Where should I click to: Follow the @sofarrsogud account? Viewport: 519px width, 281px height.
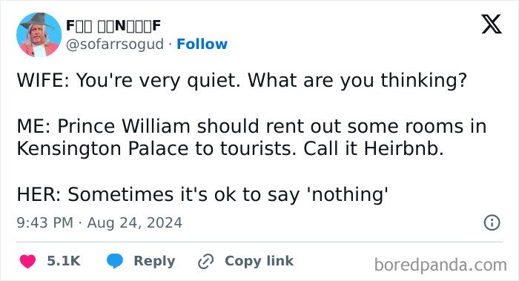pos(202,44)
